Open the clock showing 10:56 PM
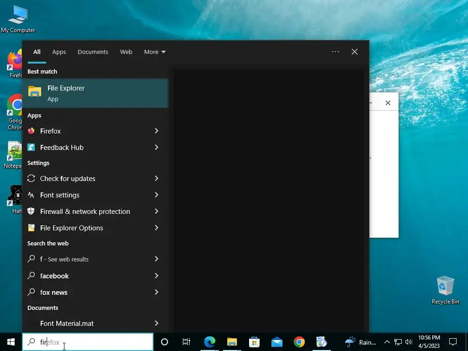This screenshot has width=468, height=351. click(429, 342)
